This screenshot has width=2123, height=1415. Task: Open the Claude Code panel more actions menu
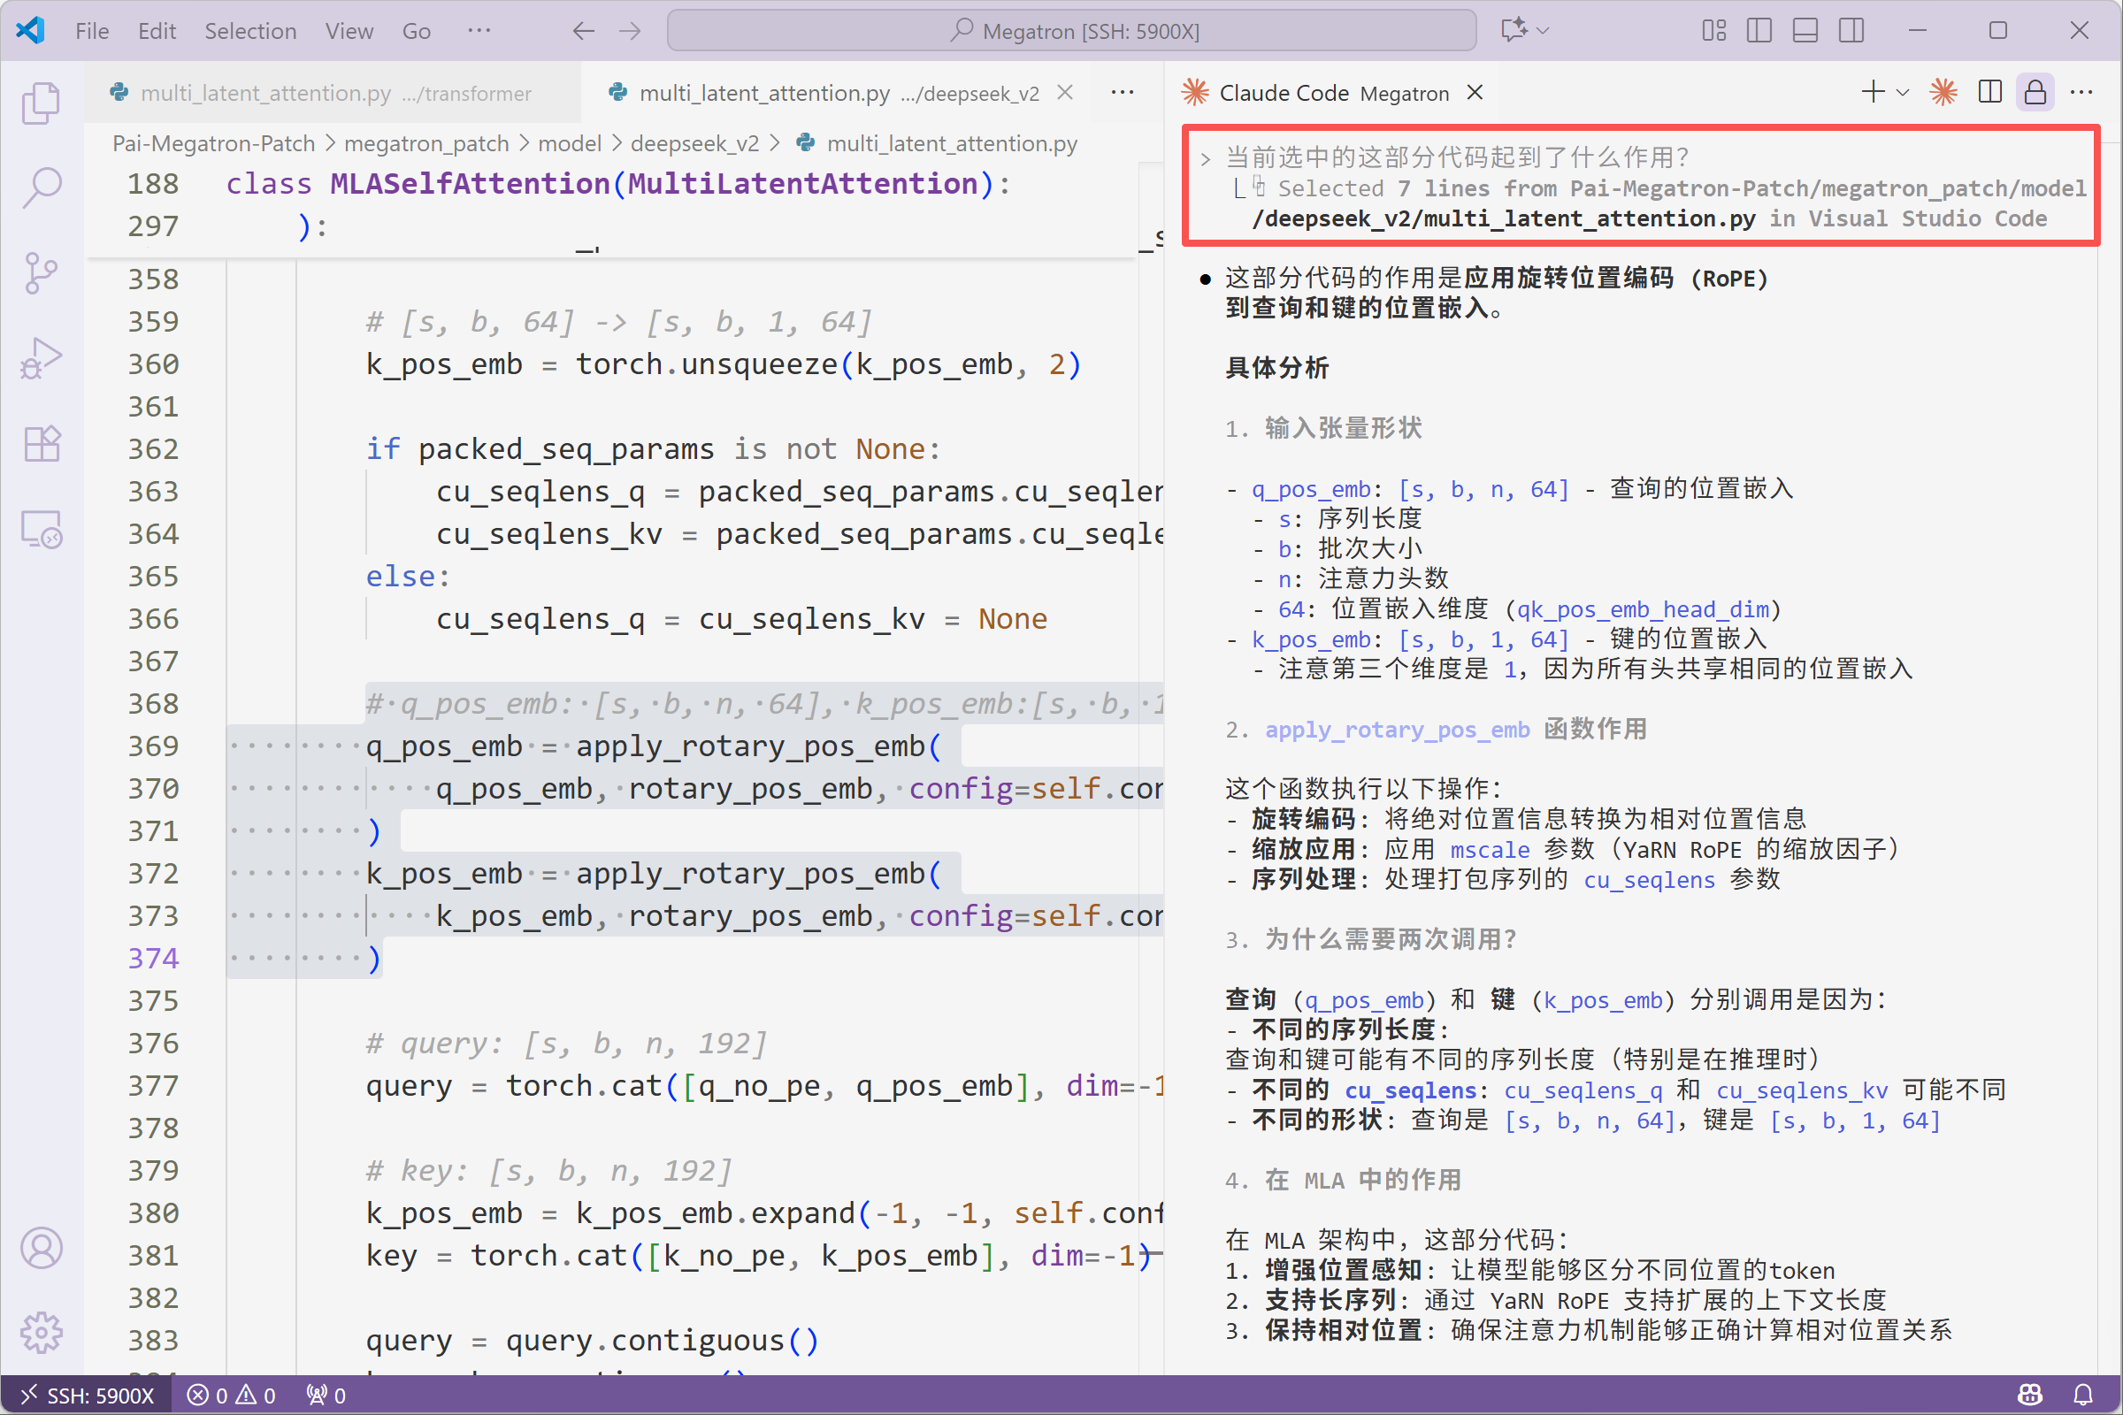(x=2081, y=92)
